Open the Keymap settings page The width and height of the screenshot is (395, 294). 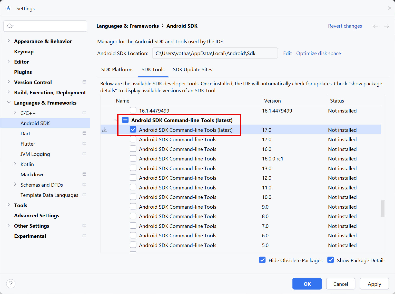24,52
